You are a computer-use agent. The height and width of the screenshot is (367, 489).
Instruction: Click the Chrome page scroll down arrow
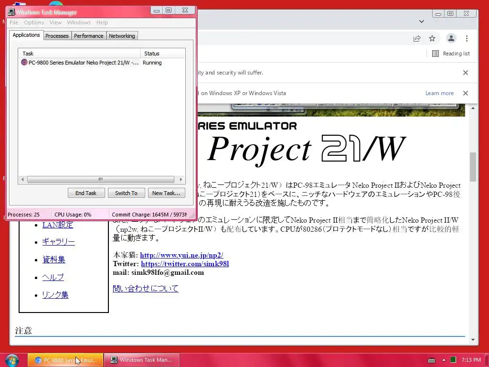473,340
